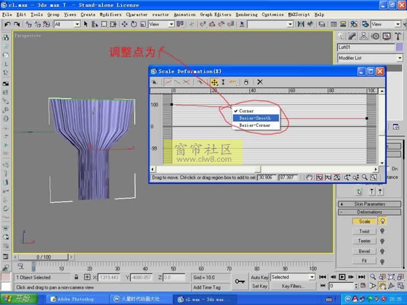The image size is (407, 305).
Task: Click the Play Animation button
Action: point(342,277)
